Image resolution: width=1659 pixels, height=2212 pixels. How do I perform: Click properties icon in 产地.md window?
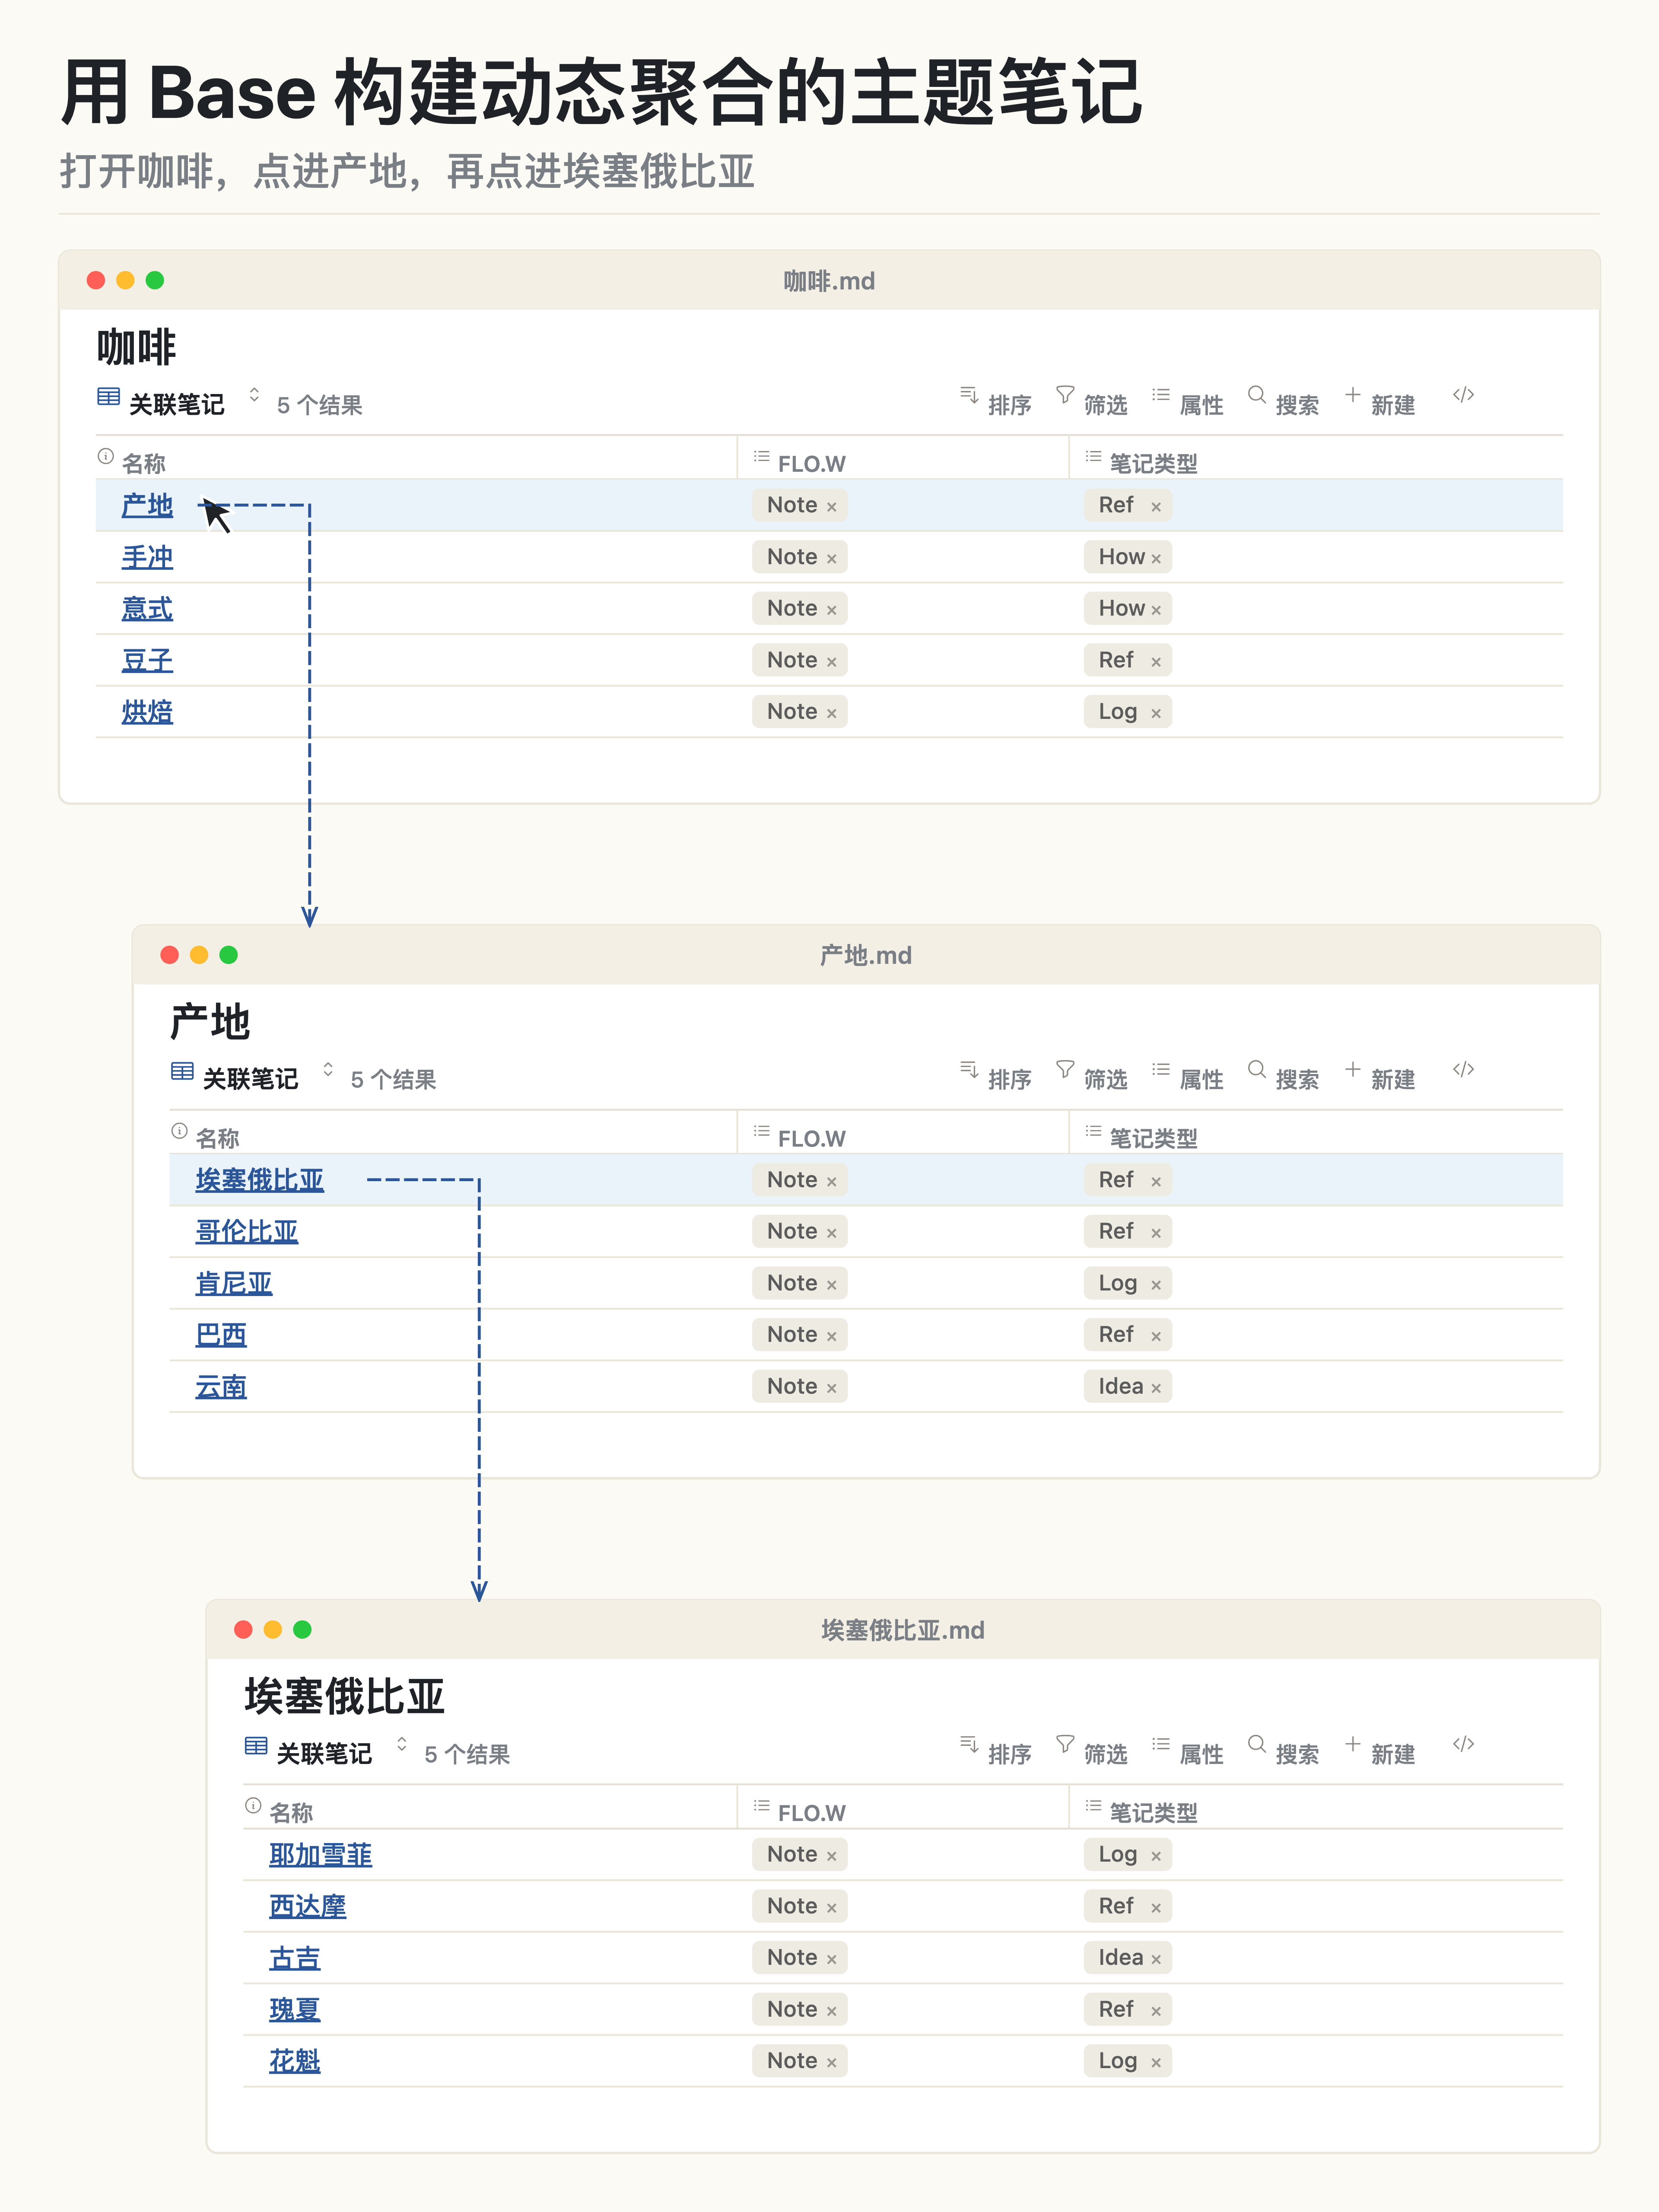pyautogui.click(x=1160, y=1069)
